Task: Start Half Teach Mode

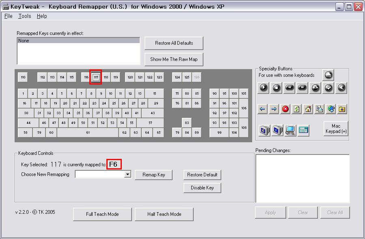Action: [x=164, y=214]
